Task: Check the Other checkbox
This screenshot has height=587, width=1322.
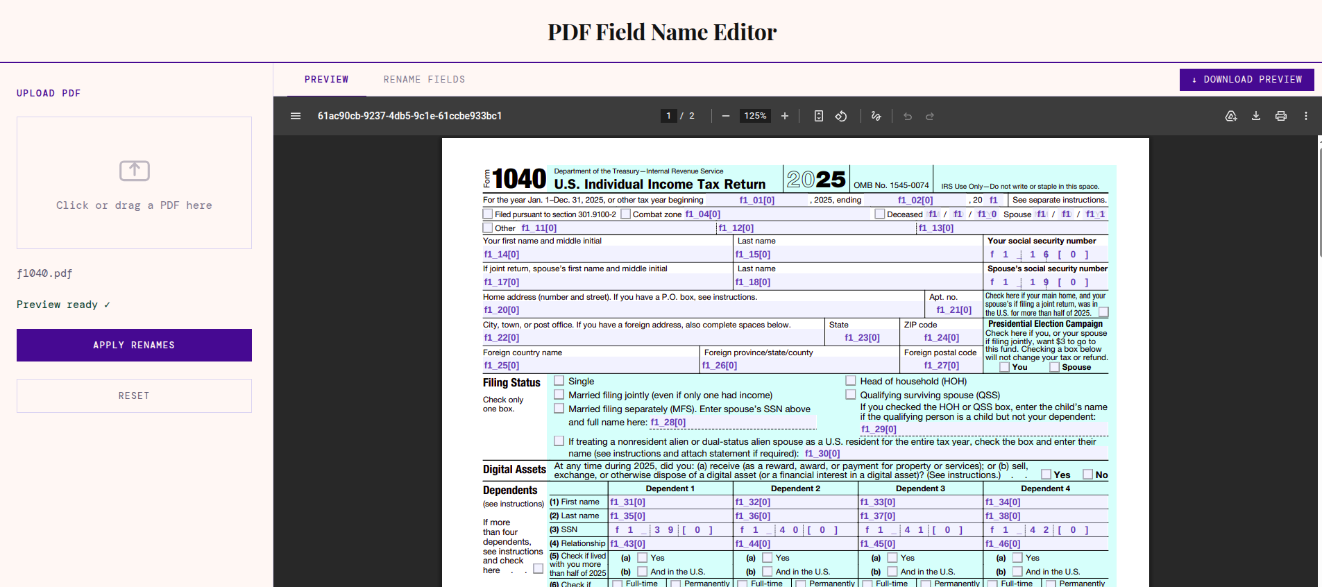Action: (x=488, y=228)
